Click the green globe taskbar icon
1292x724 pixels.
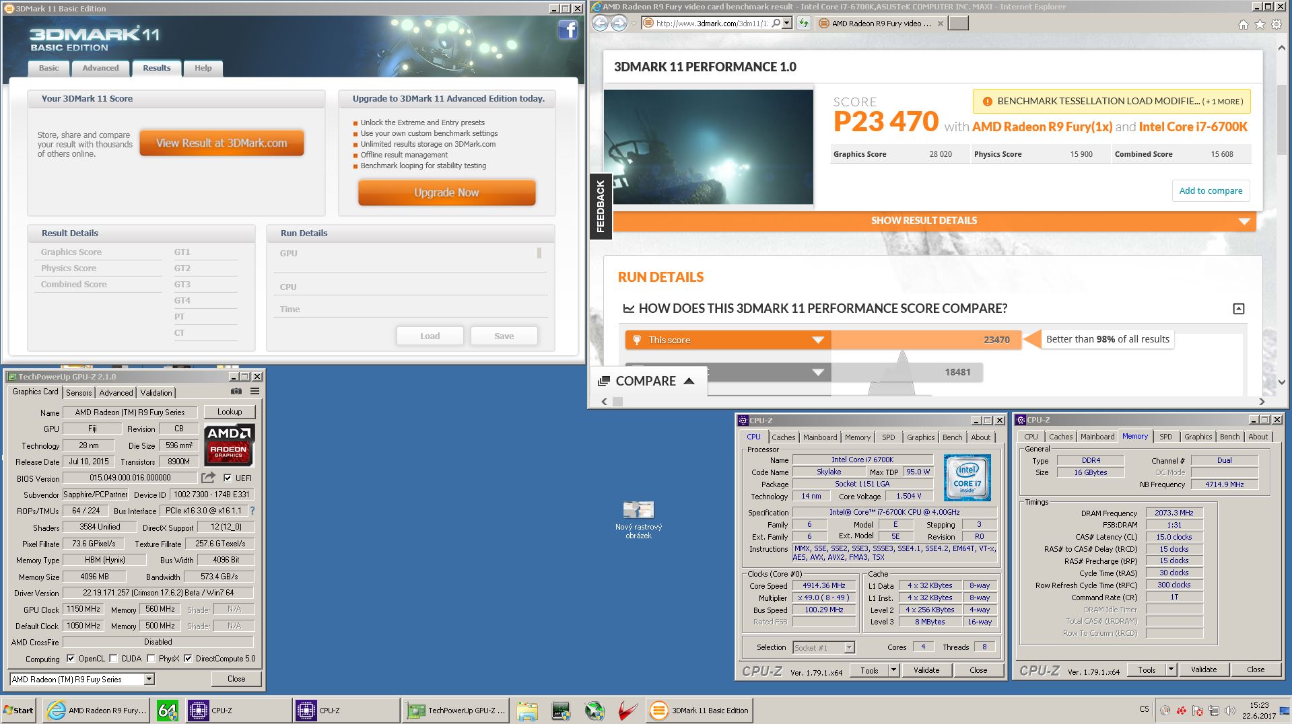coord(594,710)
